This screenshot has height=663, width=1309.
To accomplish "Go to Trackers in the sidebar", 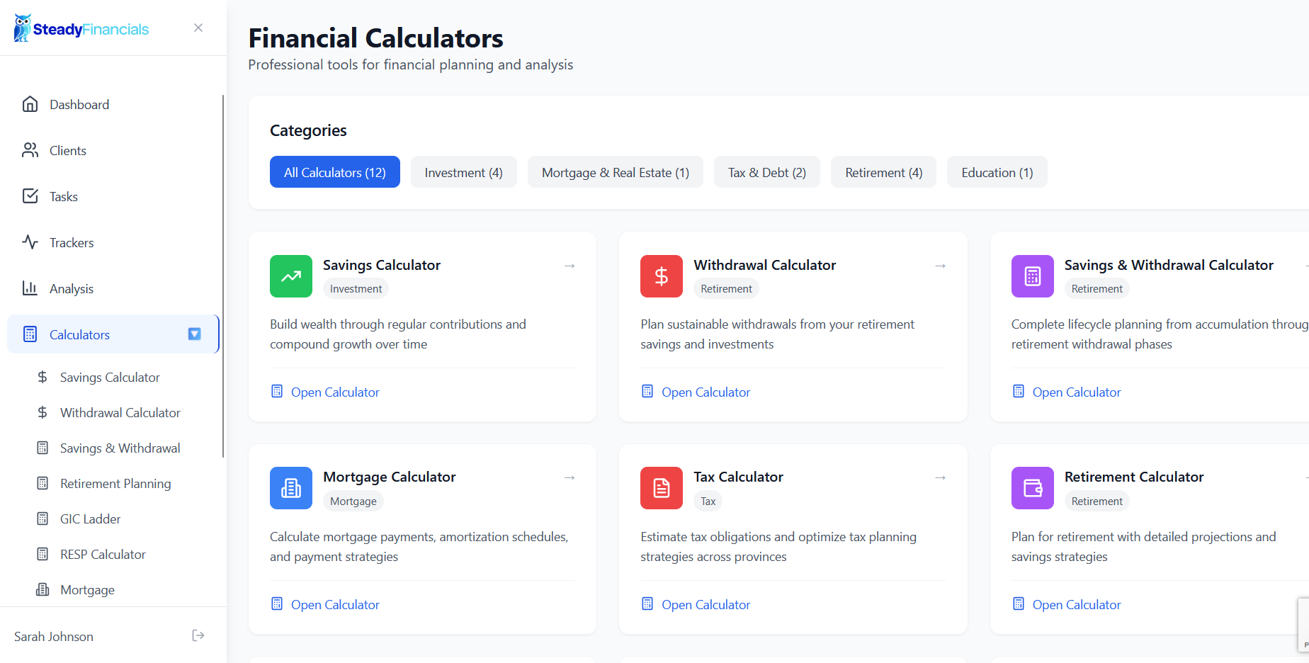I will pyautogui.click(x=72, y=243).
